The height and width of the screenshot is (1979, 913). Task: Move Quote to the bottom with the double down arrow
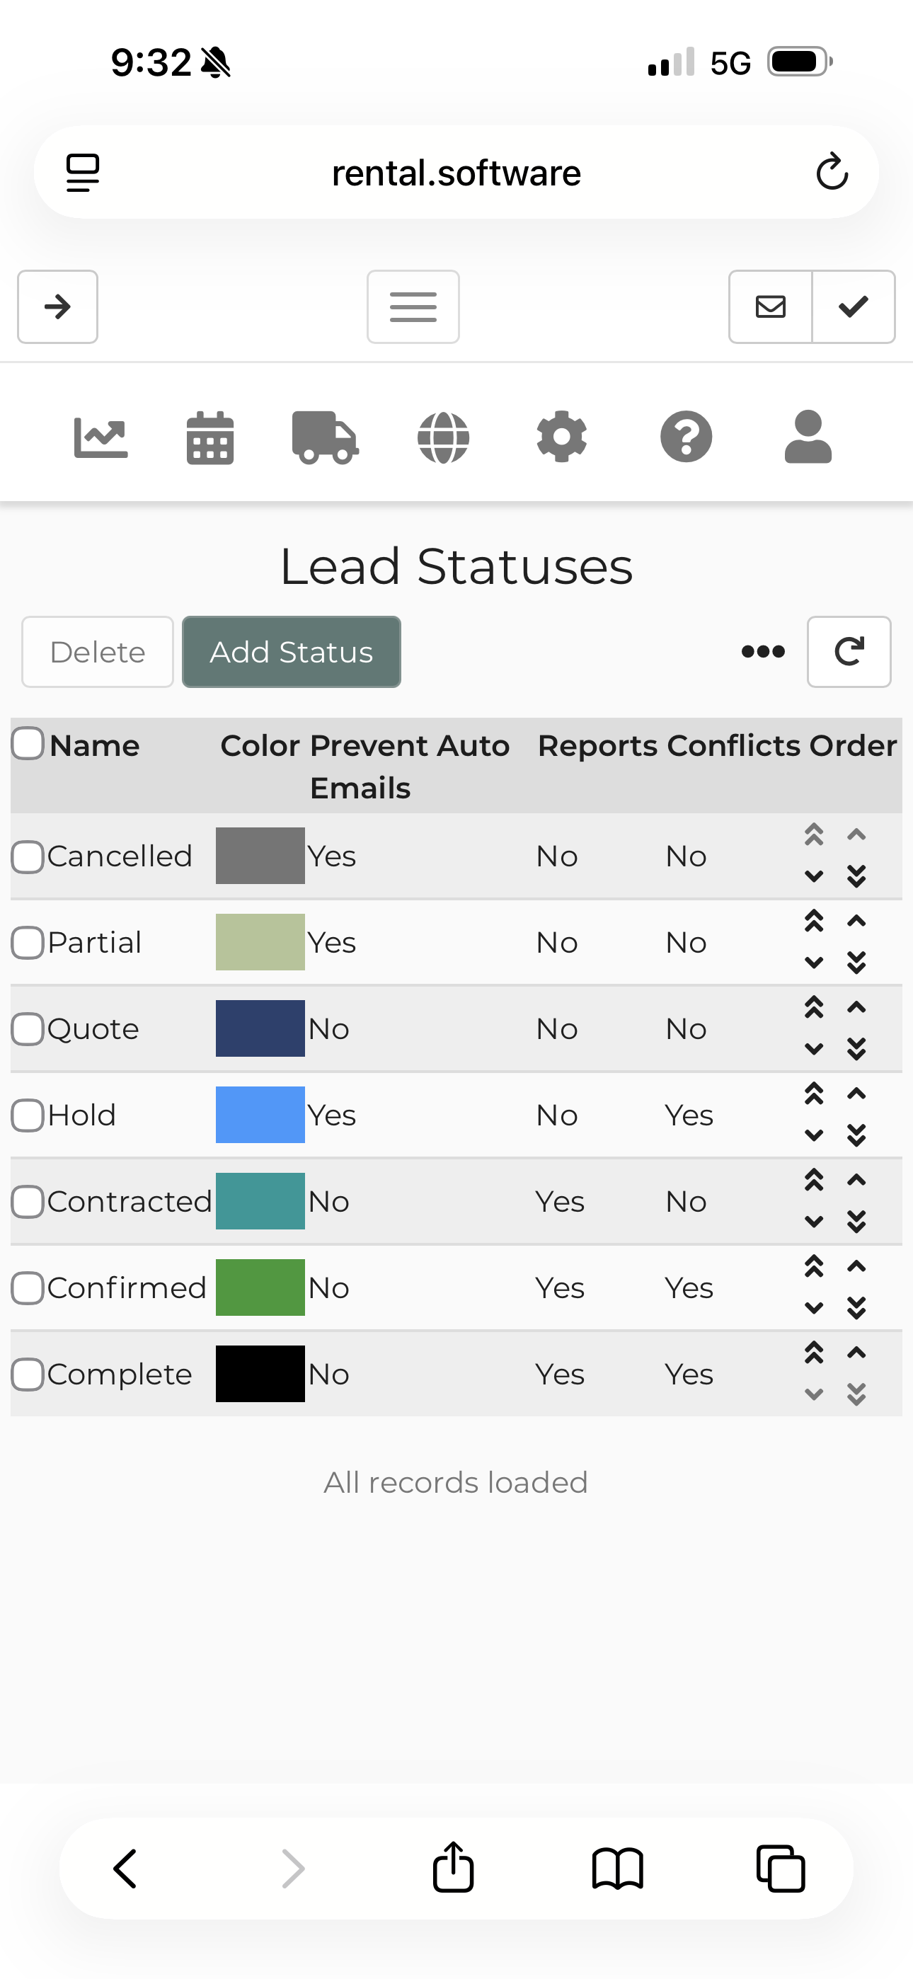[x=856, y=1049]
